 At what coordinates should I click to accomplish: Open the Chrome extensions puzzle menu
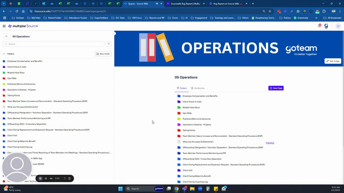pos(324,11)
